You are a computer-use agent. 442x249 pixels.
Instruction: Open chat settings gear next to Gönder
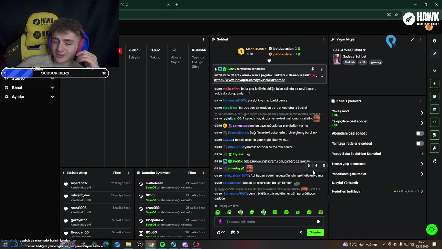click(301, 232)
